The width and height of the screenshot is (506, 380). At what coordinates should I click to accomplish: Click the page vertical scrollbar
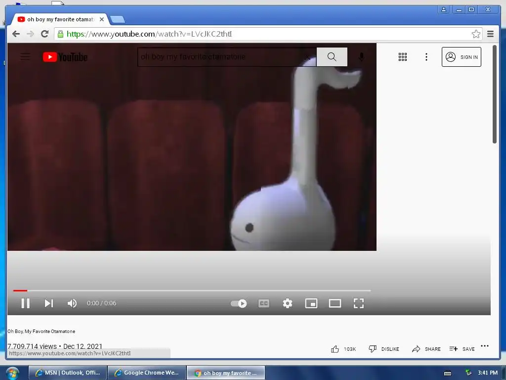tap(495, 95)
